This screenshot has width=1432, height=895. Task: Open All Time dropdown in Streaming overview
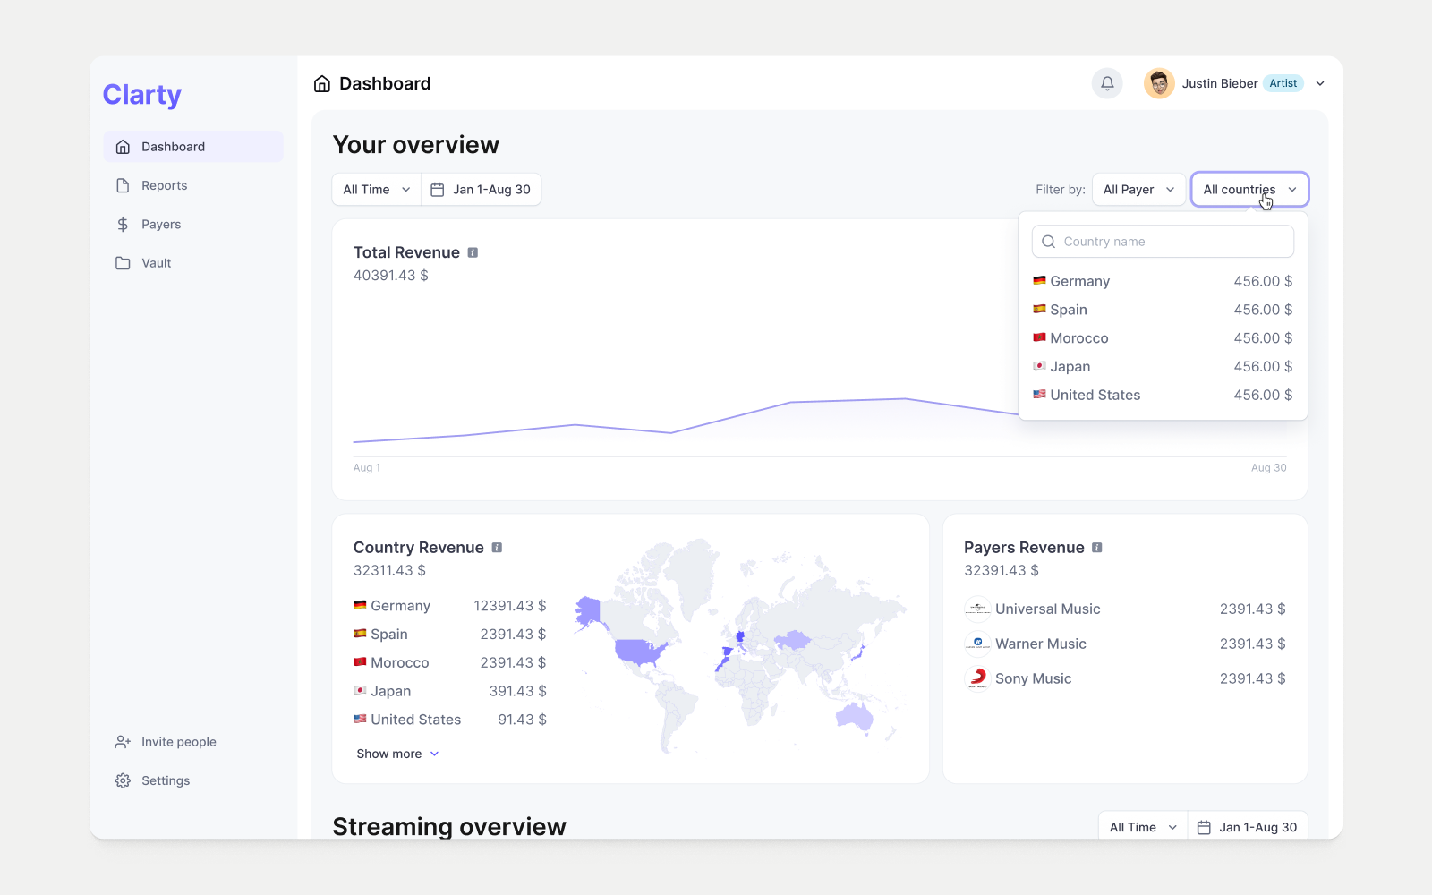tap(1143, 827)
